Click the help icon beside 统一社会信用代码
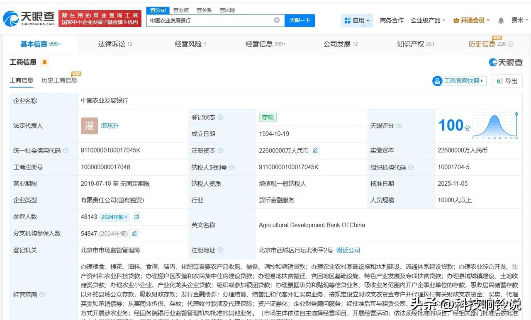 pyautogui.click(x=66, y=150)
